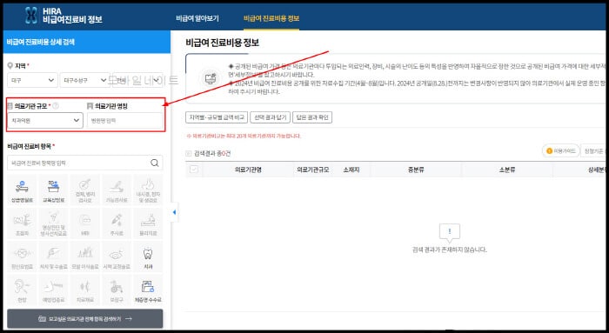
Task: Toggle the table header select-all checkbox
Action: point(193,170)
